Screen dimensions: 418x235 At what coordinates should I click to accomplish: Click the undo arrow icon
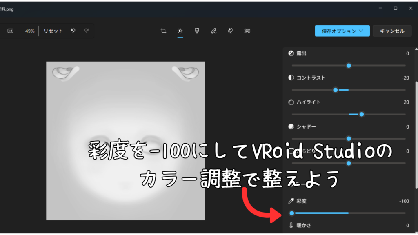tap(73, 31)
